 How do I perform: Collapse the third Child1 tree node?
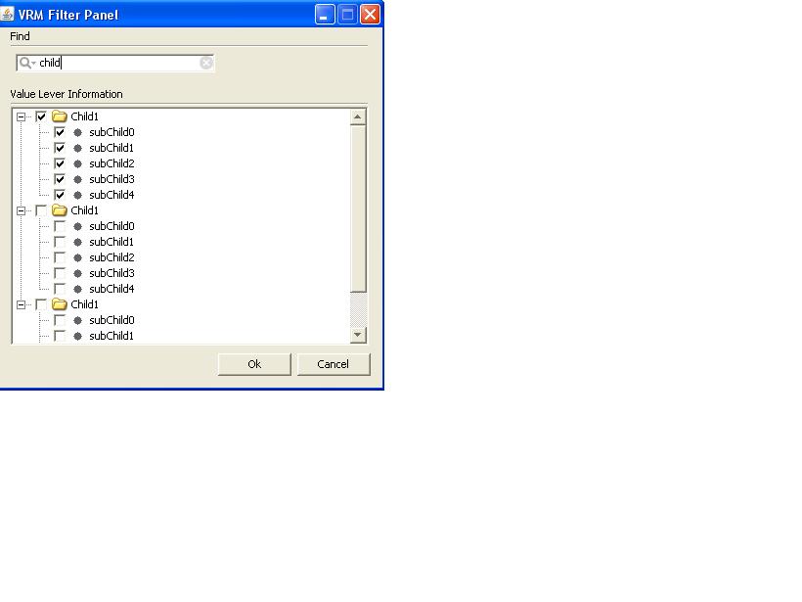point(21,304)
